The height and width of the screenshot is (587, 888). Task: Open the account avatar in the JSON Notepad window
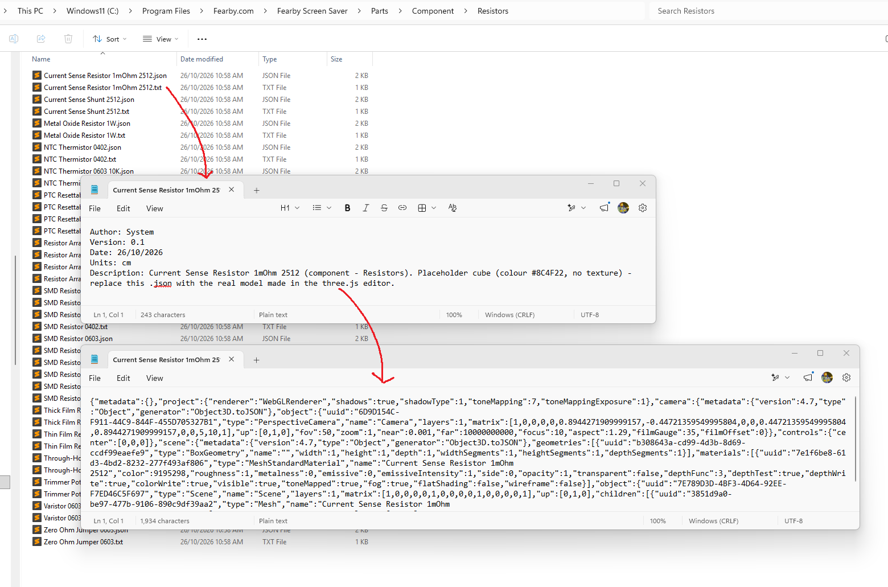(827, 377)
